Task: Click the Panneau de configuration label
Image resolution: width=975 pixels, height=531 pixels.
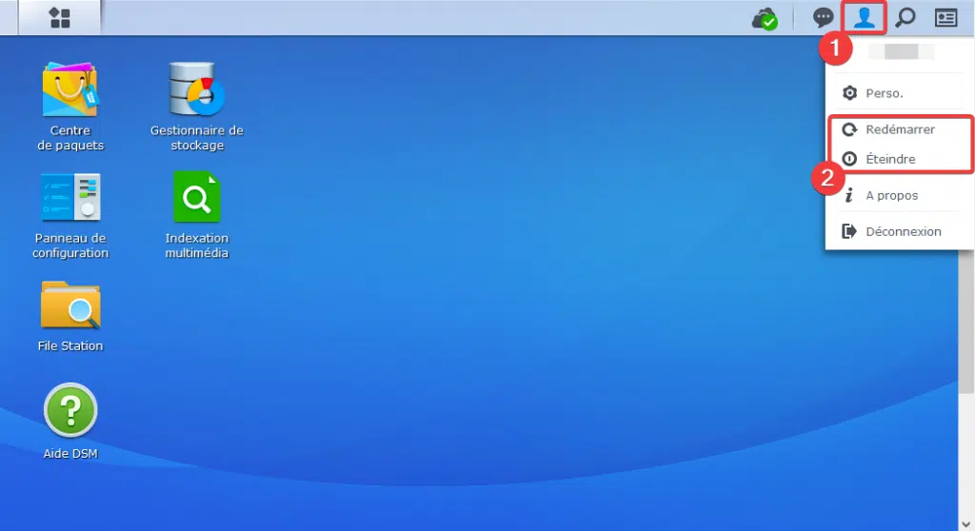Action: pyautogui.click(x=70, y=246)
